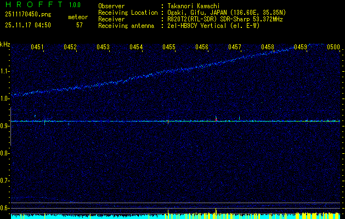This screenshot has height=219, width=345.
Task: Click the 0451 time axis marker
Action: [38, 47]
